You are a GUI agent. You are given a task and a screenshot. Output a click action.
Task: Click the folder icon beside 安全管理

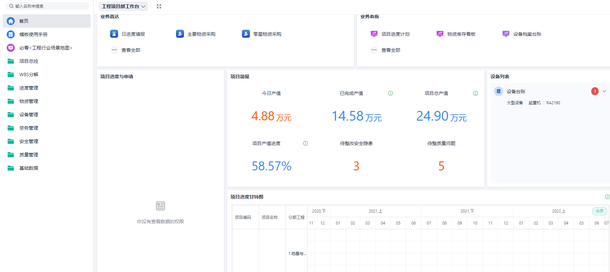(x=11, y=141)
